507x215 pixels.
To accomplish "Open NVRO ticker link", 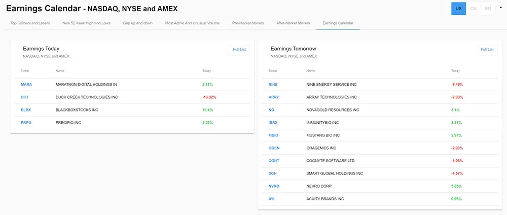I will (274, 186).
